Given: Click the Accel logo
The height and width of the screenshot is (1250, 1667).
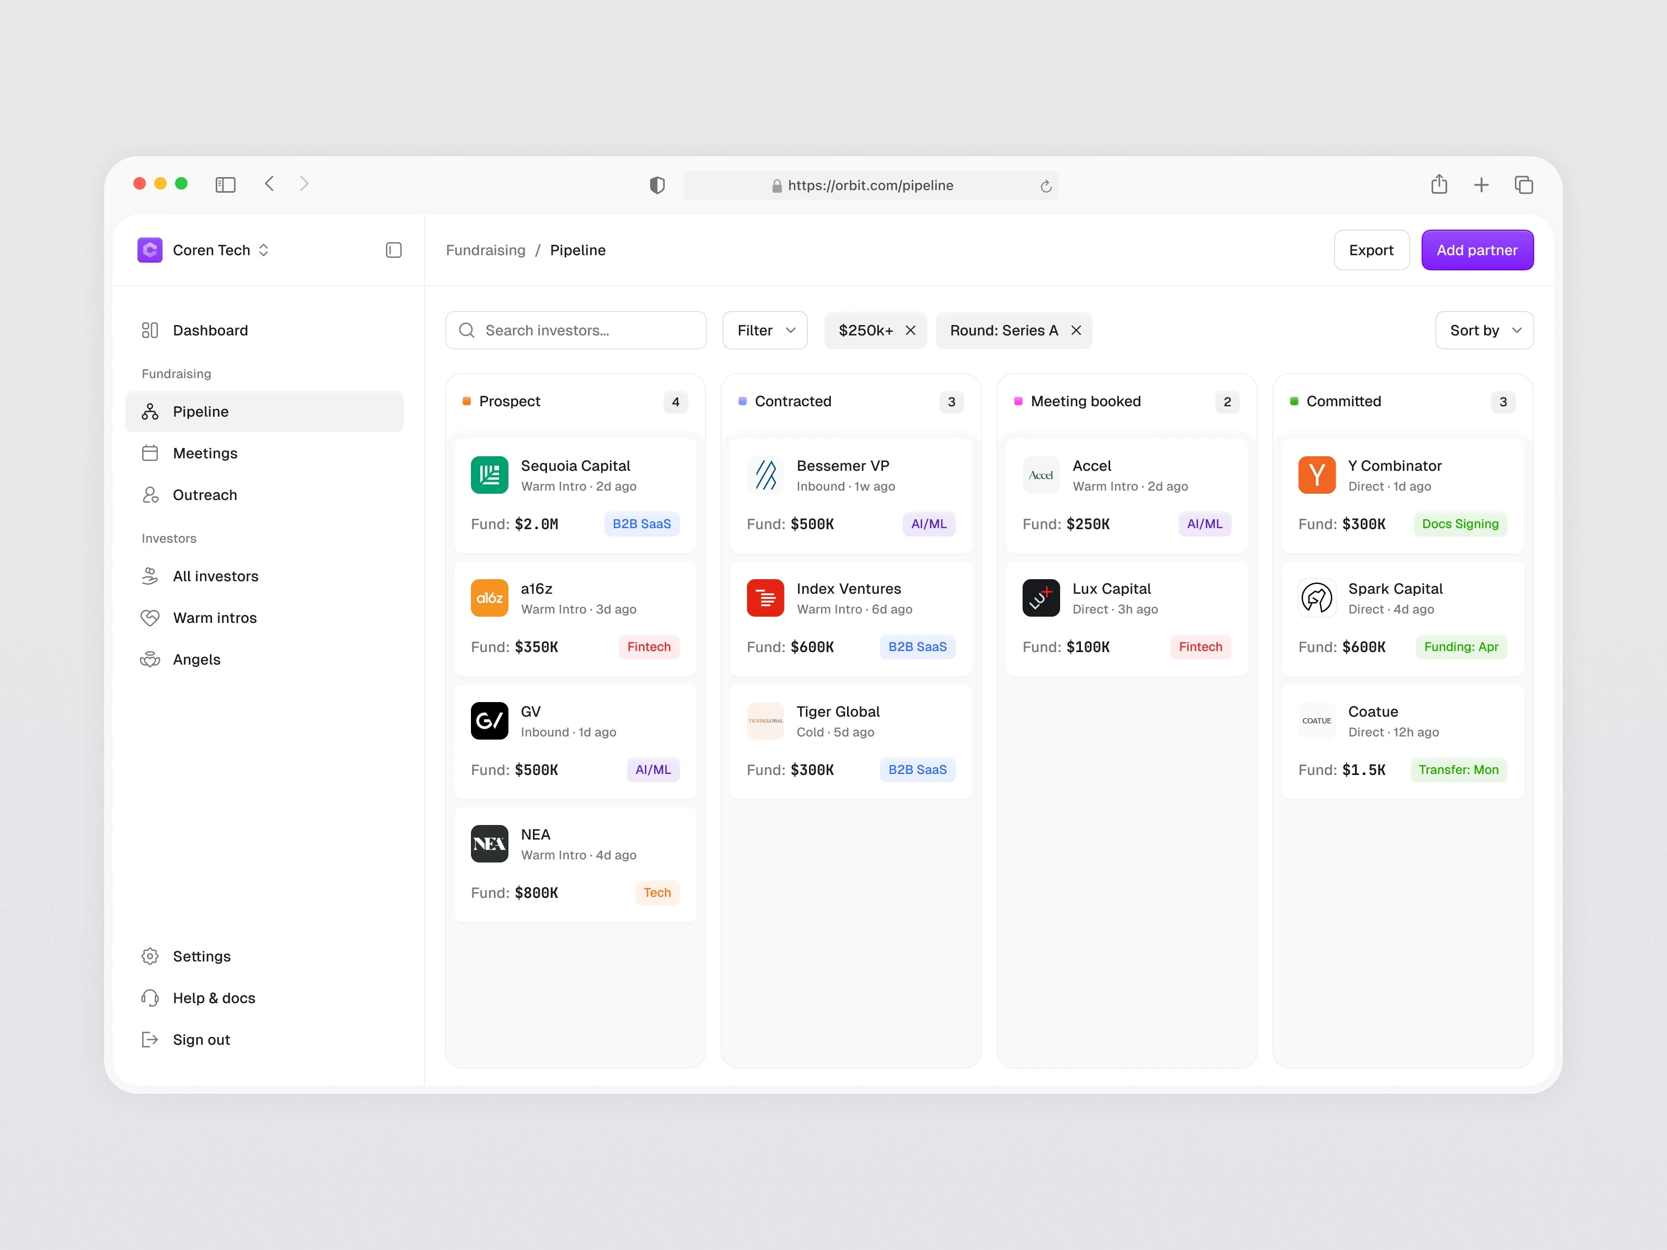Looking at the screenshot, I should (1041, 476).
